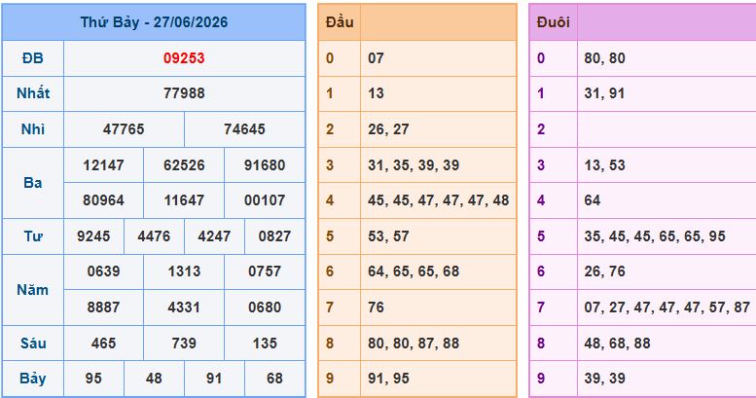
Task: Select seventh prize number 91
Action: (x=214, y=379)
